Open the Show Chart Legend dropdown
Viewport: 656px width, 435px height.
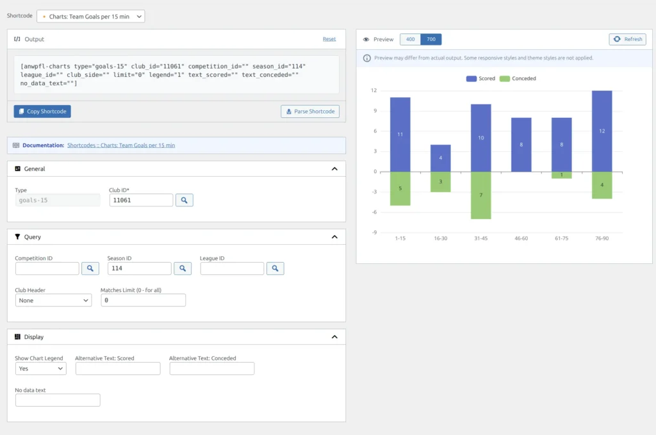pyautogui.click(x=40, y=368)
